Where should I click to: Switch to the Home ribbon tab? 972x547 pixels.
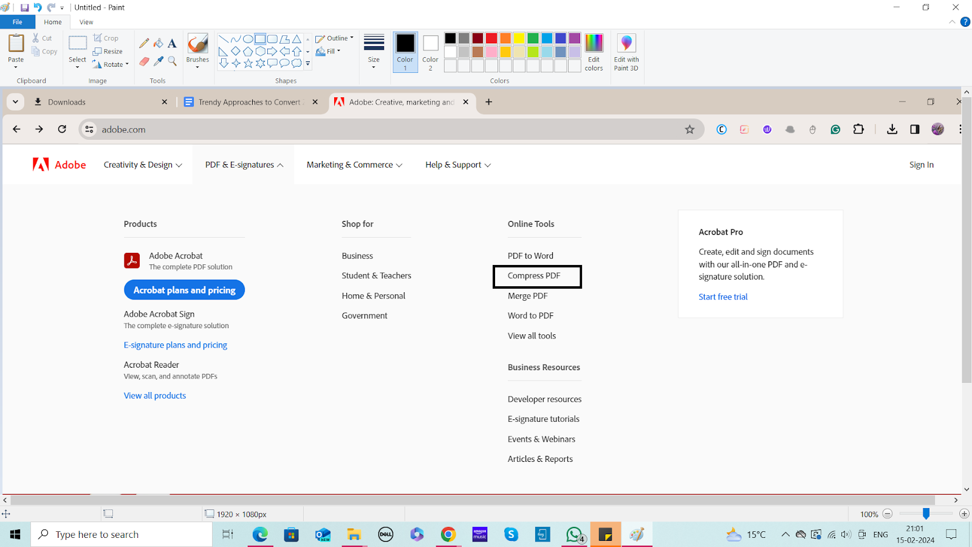point(53,22)
